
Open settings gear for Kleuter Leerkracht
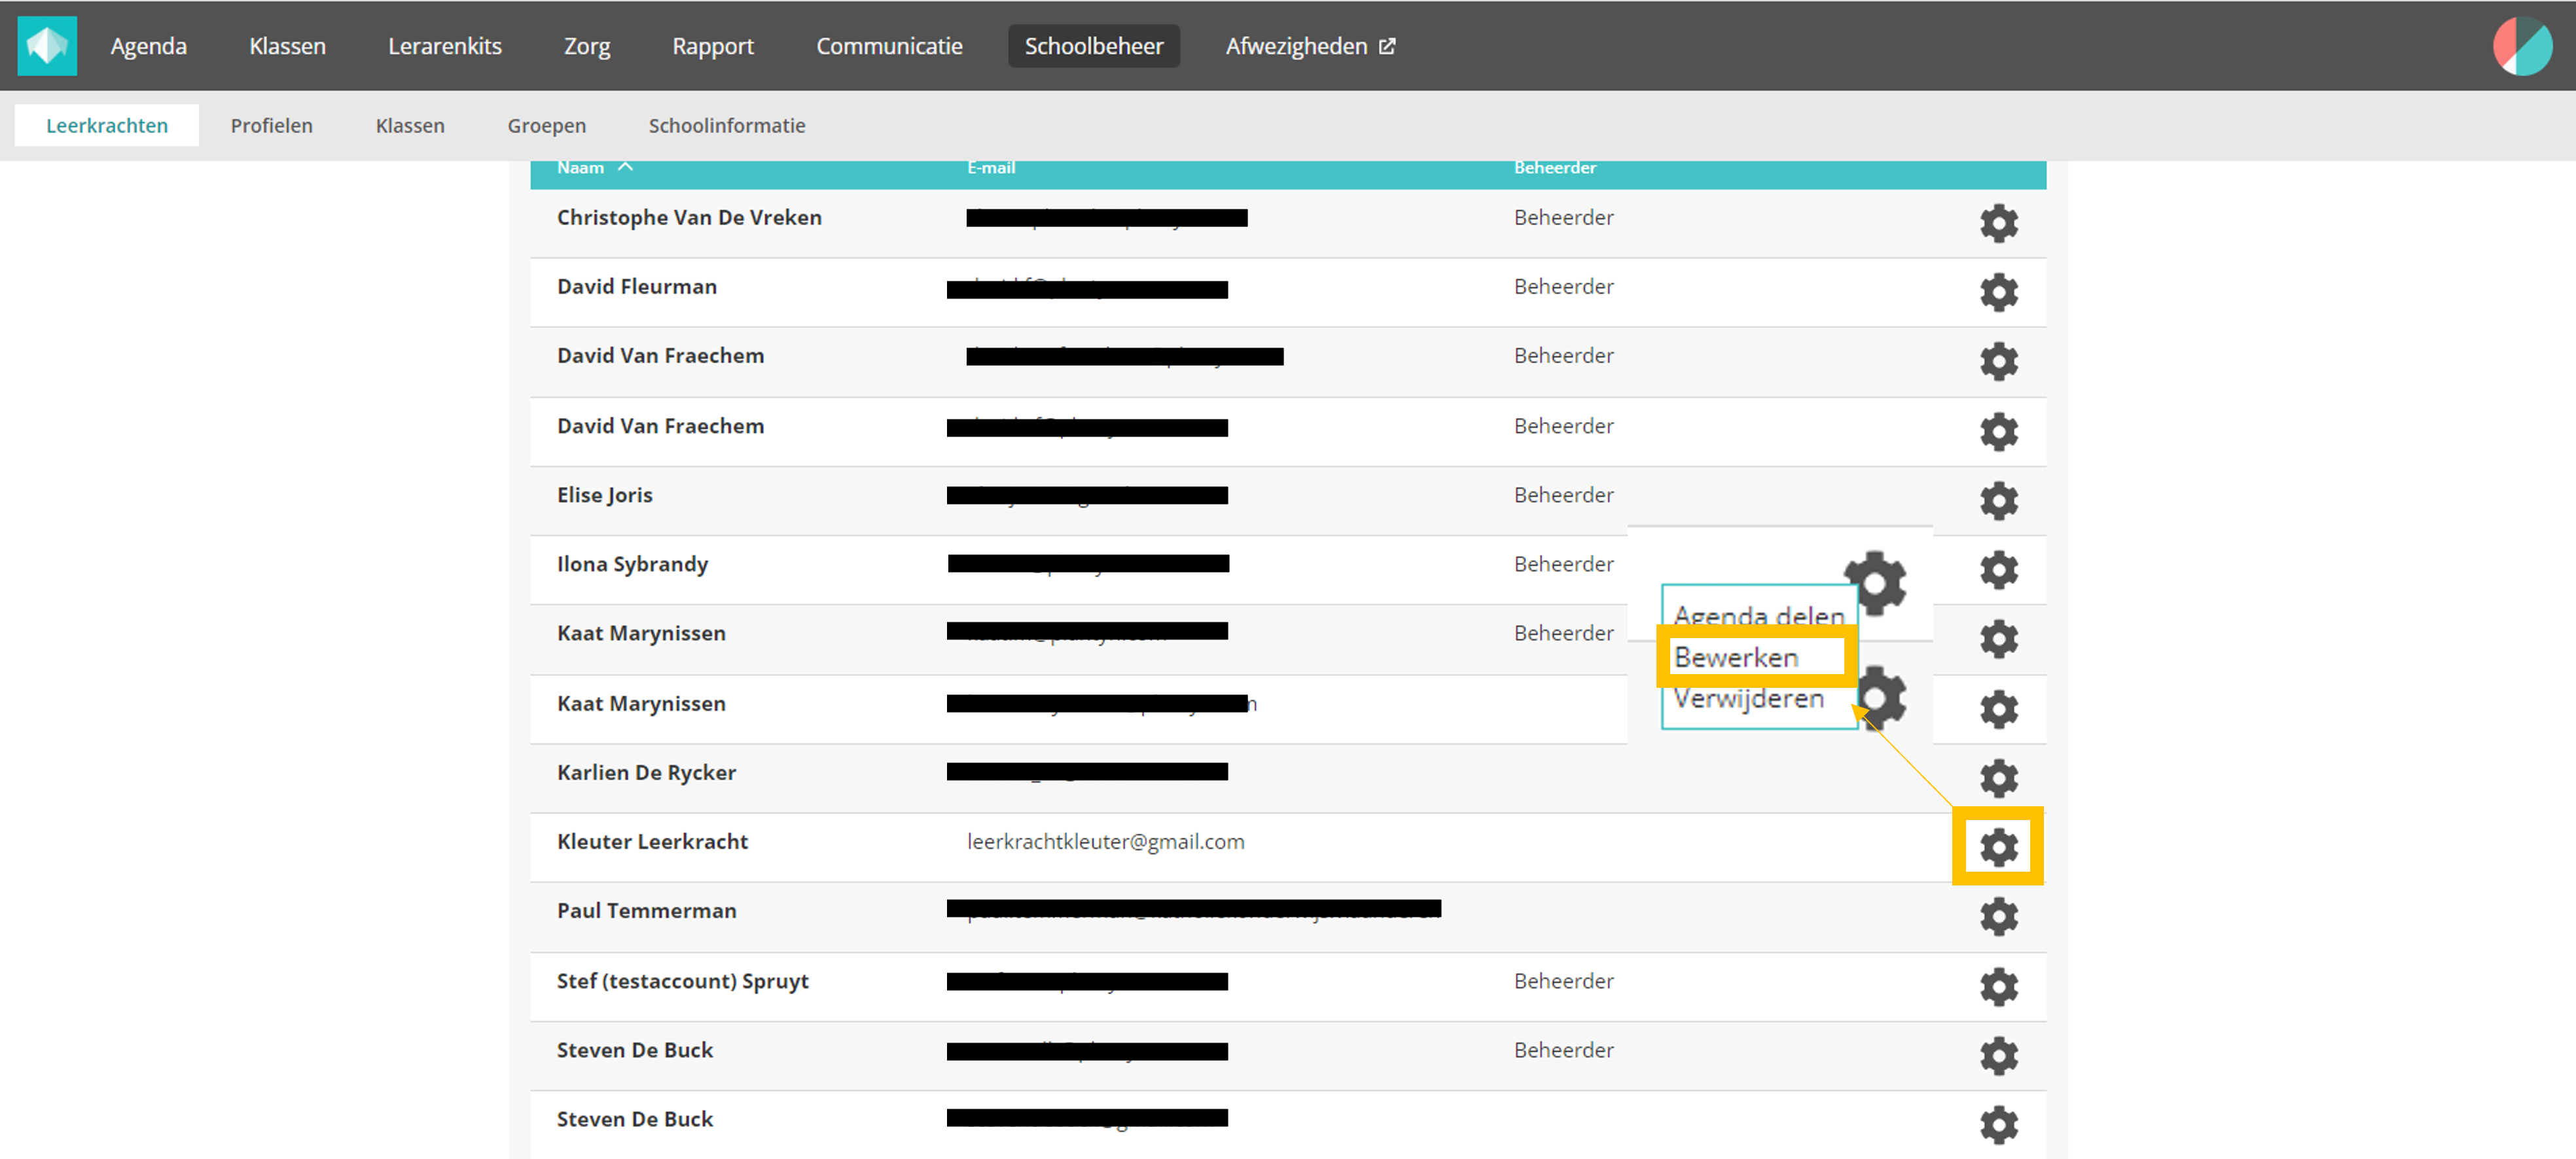(1998, 847)
